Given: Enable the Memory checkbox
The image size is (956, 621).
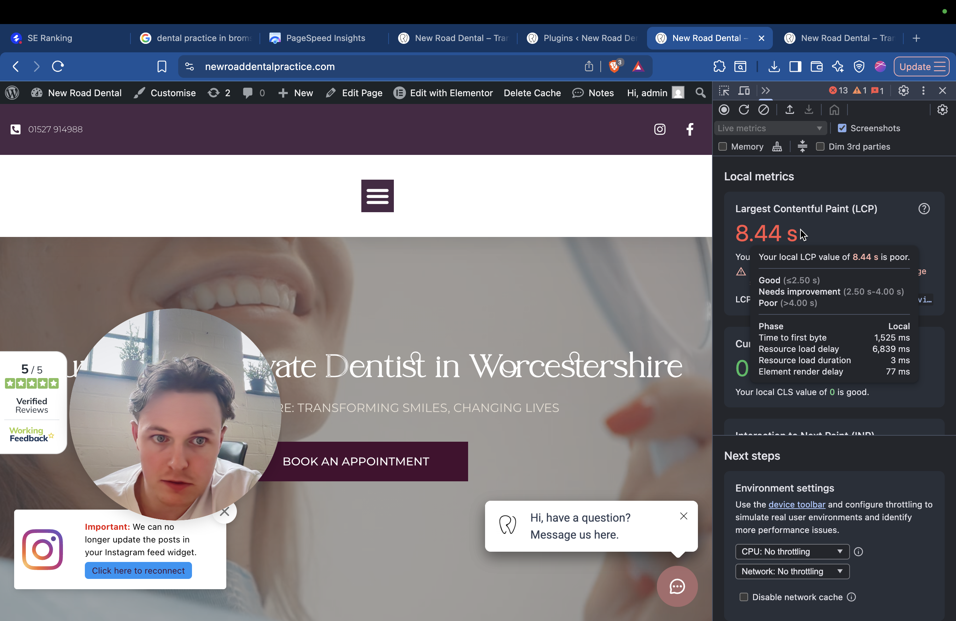Looking at the screenshot, I should click(723, 147).
